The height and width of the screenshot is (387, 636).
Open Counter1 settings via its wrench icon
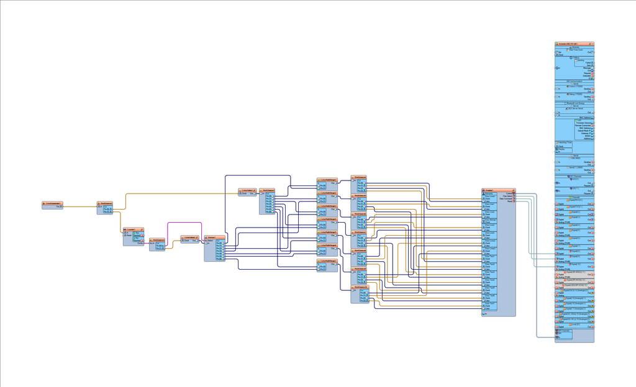[x=142, y=229]
